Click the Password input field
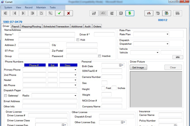Screen dimensions: 190x126 point(82,56)
